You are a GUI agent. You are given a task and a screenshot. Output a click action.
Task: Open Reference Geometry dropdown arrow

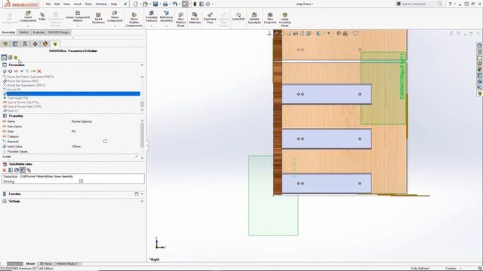click(166, 26)
